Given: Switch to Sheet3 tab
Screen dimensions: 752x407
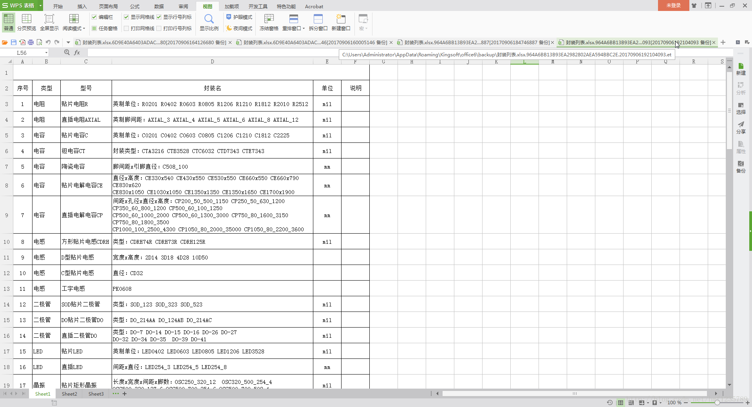Looking at the screenshot, I should coord(96,394).
